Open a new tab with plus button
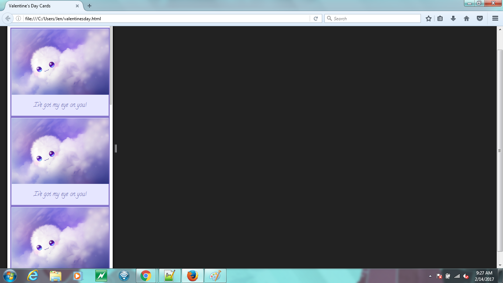Screen dimensions: 503x283 89,6
